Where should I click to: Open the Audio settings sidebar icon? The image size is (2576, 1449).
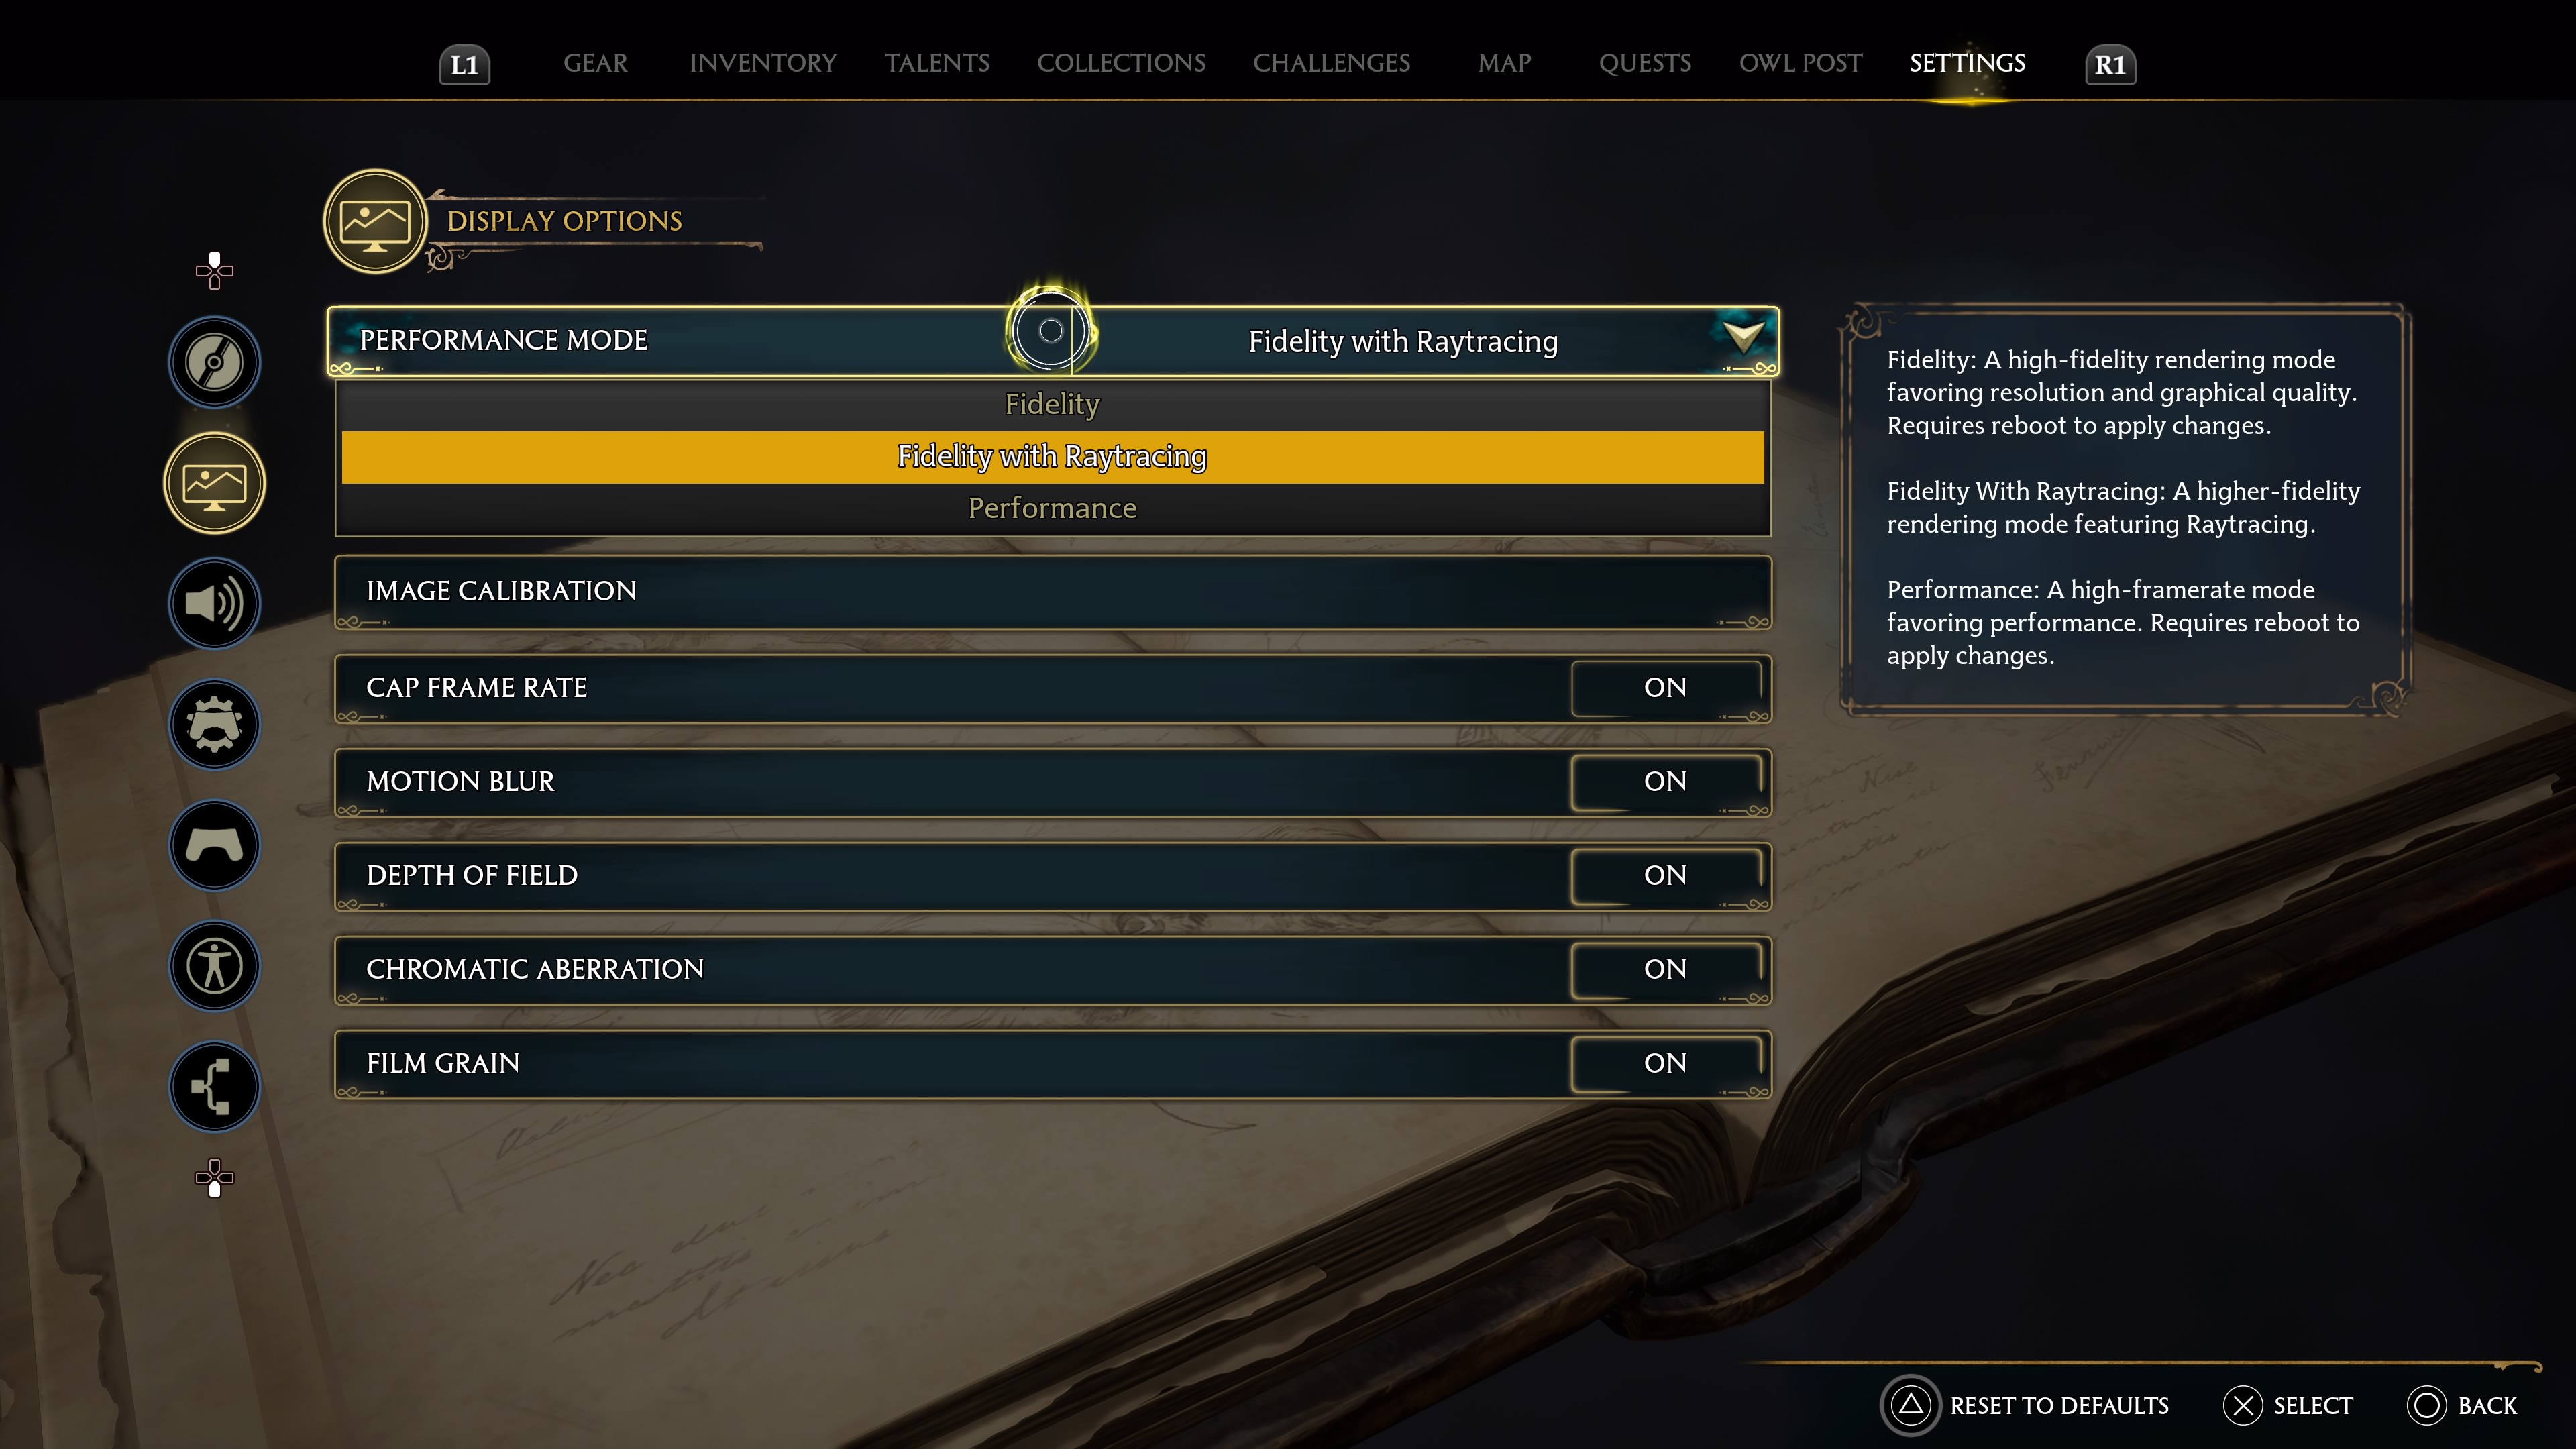pos(212,602)
